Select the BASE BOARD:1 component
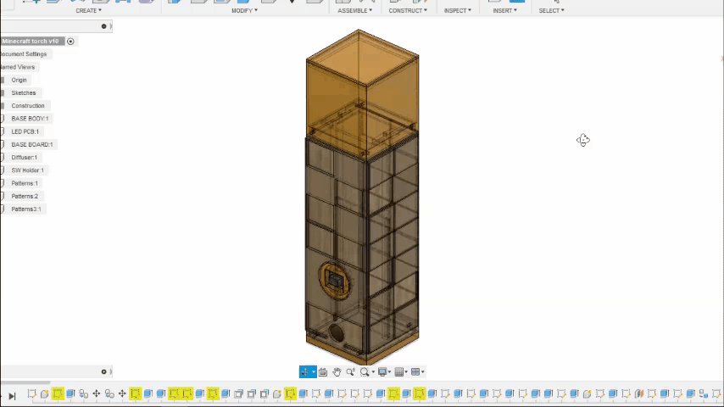The height and width of the screenshot is (407, 724). click(32, 145)
